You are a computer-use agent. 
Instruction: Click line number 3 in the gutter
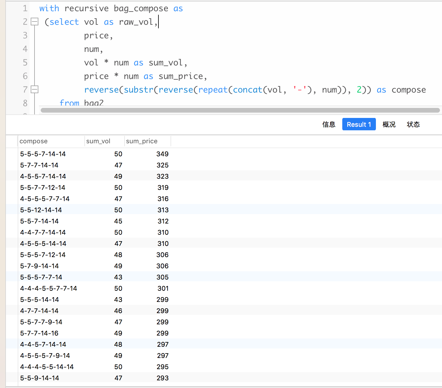click(x=25, y=35)
